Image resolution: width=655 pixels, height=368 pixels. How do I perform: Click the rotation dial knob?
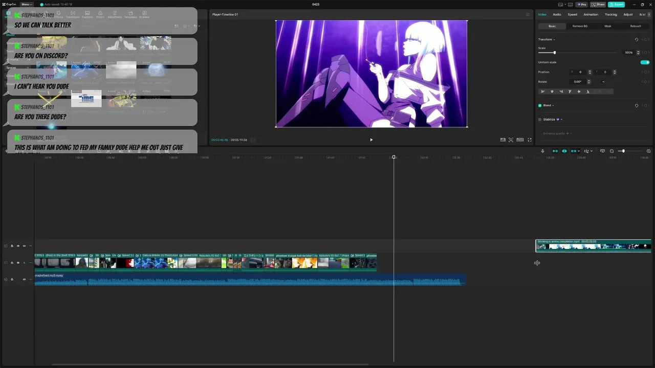pos(603,82)
